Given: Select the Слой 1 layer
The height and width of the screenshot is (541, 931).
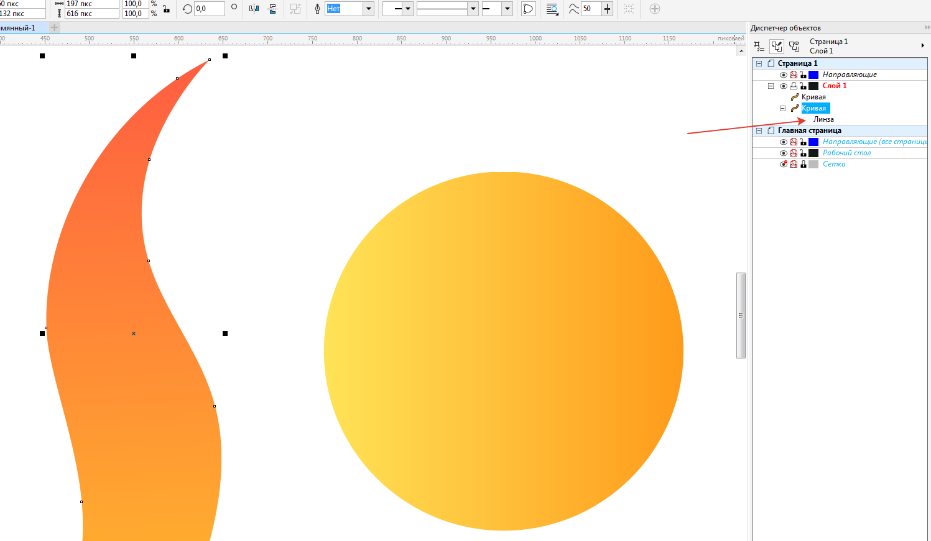Looking at the screenshot, I should (x=835, y=86).
